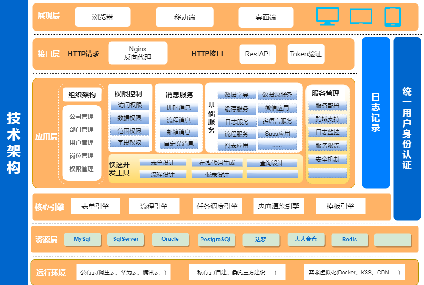The height and width of the screenshot is (285, 424).
Task: Click the Token验证 box
Action: click(x=306, y=54)
